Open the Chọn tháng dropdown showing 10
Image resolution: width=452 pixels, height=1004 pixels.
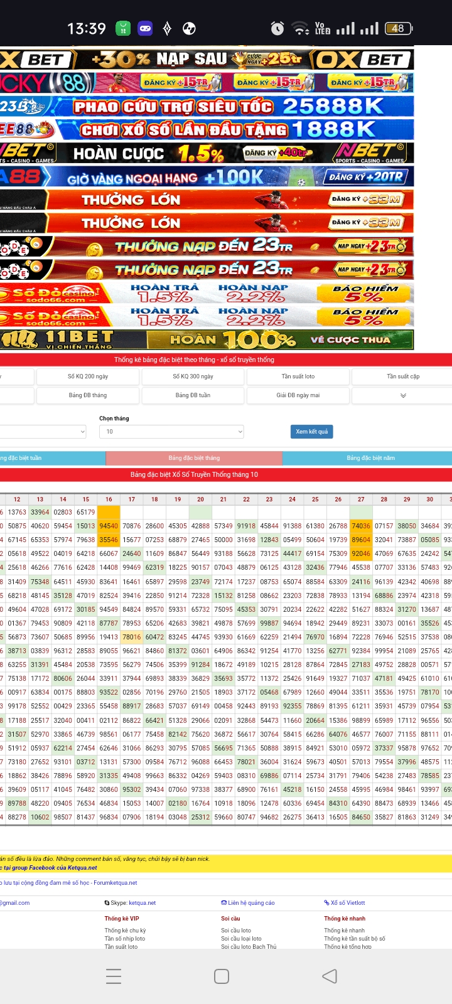coord(171,432)
